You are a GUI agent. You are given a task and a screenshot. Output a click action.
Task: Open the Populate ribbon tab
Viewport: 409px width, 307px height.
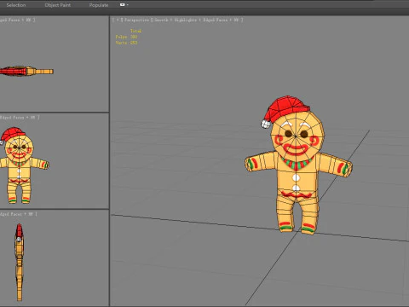(99, 5)
